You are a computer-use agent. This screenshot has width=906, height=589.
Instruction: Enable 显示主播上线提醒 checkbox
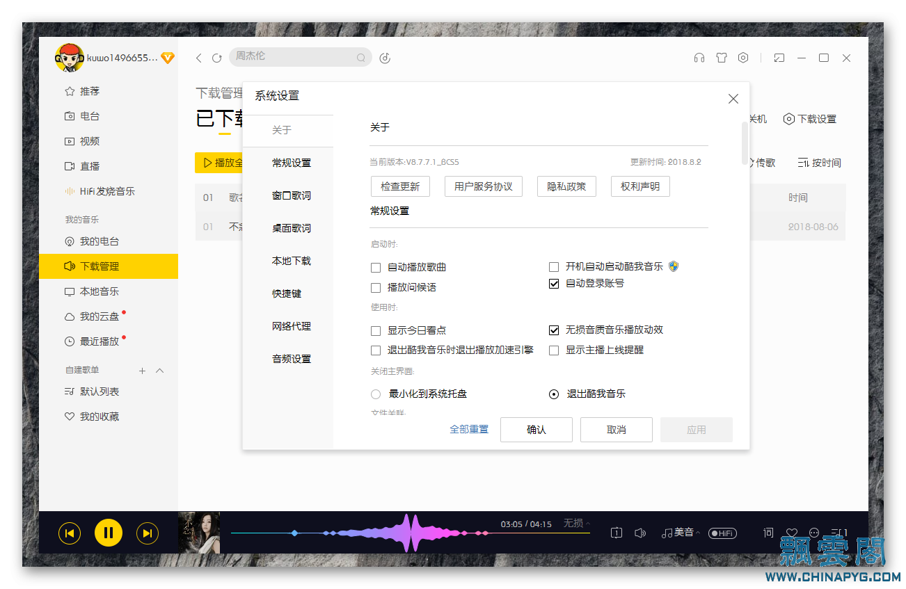click(x=554, y=350)
